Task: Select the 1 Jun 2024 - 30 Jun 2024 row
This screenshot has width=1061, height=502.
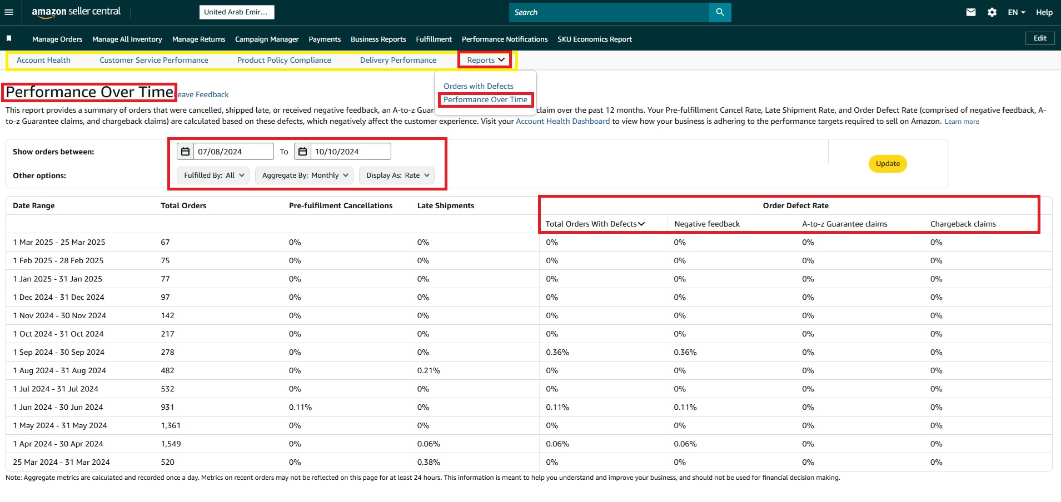Action: pyautogui.click(x=529, y=407)
